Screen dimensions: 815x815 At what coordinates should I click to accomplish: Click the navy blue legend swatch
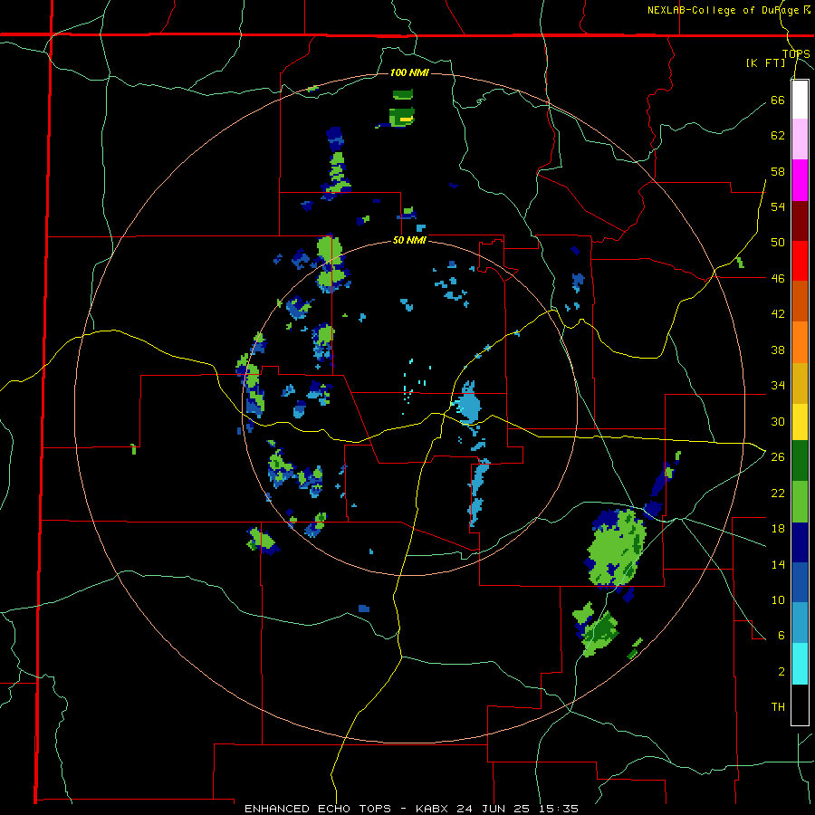(x=800, y=542)
